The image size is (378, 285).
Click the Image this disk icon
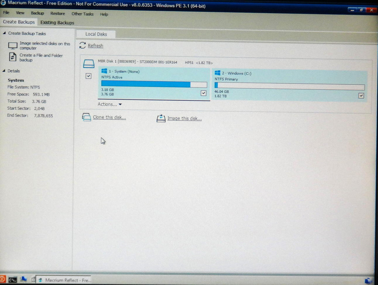coord(161,118)
